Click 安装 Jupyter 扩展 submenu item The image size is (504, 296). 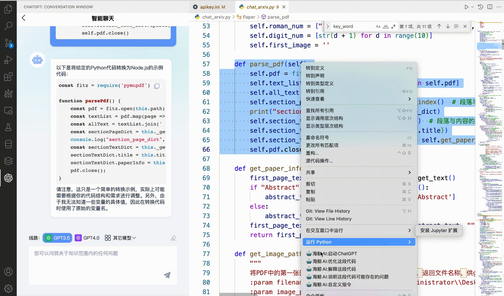point(439,230)
